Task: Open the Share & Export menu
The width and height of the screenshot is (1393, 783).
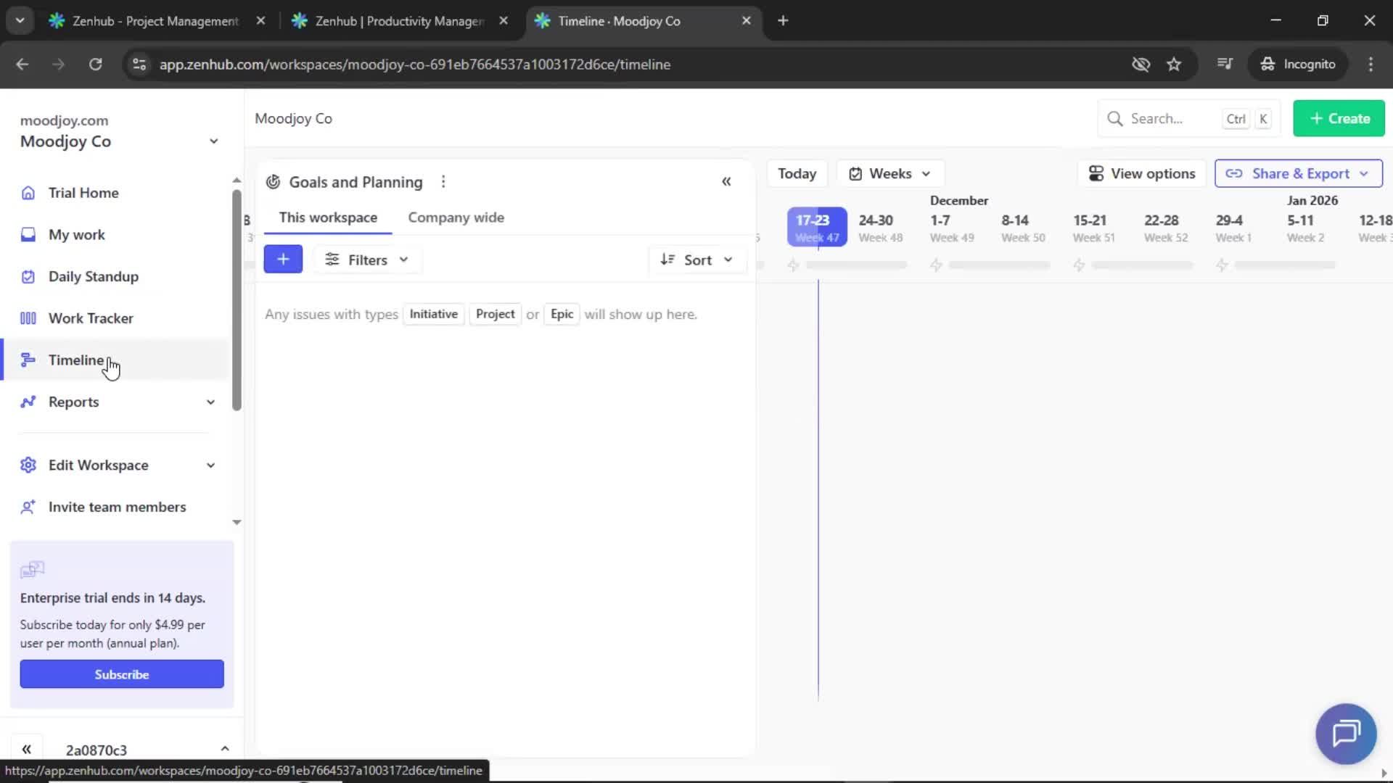Action: click(x=1298, y=173)
